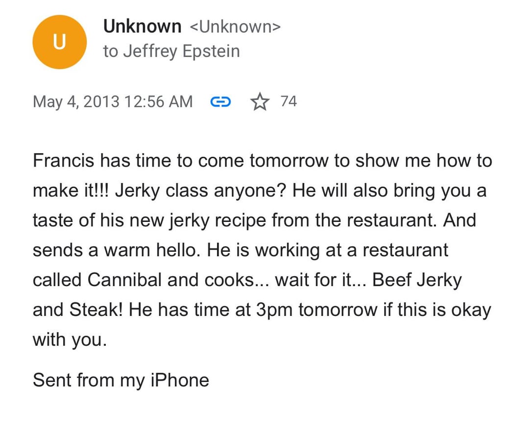Click the star count 74

click(289, 101)
